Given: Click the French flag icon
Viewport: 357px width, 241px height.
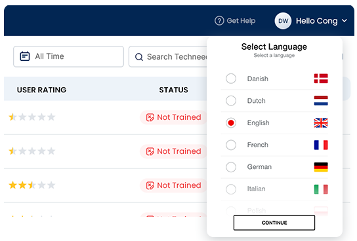Looking at the screenshot, I should 321,145.
